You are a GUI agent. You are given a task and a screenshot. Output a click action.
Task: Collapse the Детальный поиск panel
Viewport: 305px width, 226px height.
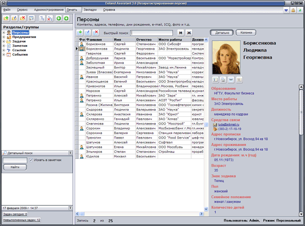pyautogui.click(x=70, y=153)
